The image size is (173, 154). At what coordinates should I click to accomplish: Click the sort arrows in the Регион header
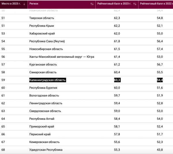pyautogui.click(x=92, y=4)
